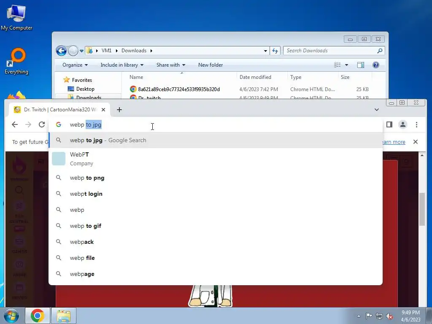Image resolution: width=432 pixels, height=324 pixels.
Task: Go forward in Chrome
Action: [x=28, y=124]
